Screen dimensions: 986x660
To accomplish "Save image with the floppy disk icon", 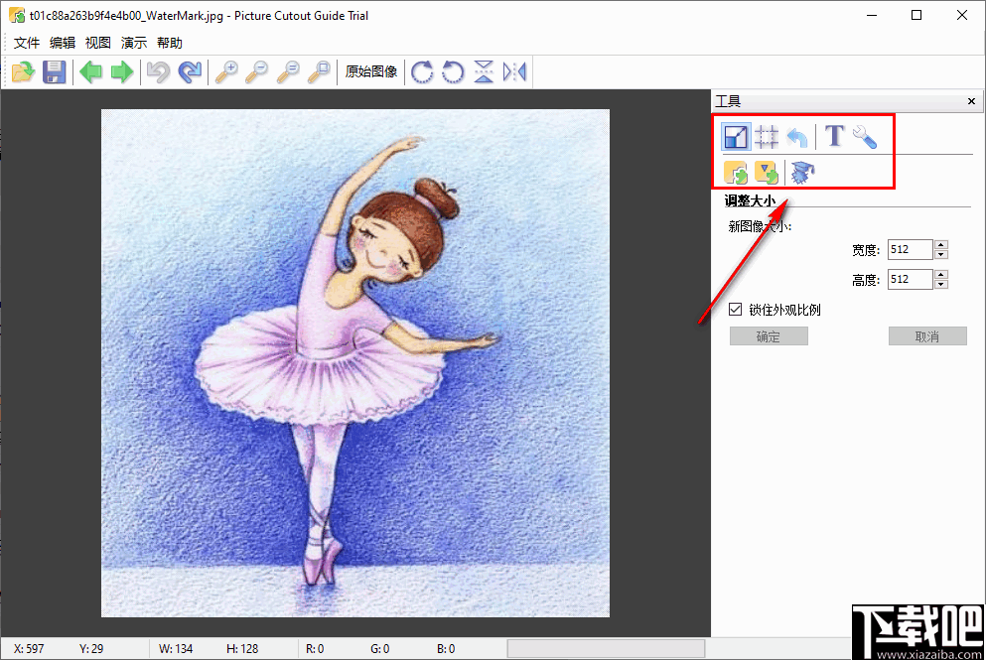I will tap(54, 71).
